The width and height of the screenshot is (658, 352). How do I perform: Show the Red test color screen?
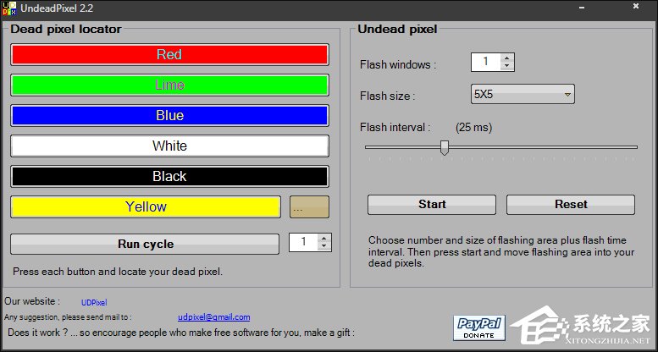click(x=169, y=54)
